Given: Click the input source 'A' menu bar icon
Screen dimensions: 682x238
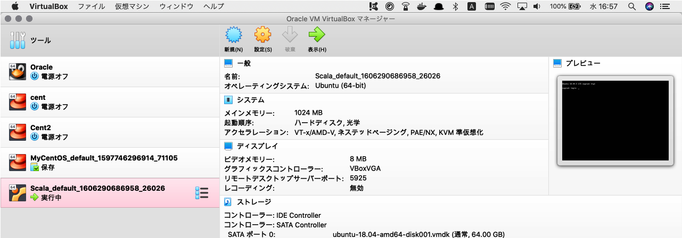Looking at the screenshot, I should point(472,6).
